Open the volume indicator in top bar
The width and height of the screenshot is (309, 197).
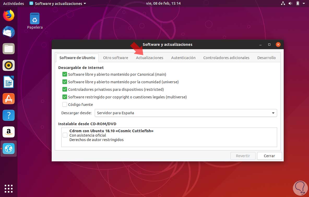(290, 3)
